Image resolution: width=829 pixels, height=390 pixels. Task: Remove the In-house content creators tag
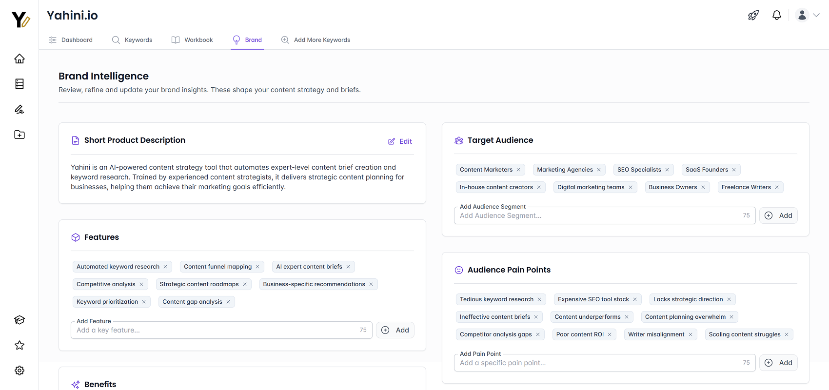539,187
